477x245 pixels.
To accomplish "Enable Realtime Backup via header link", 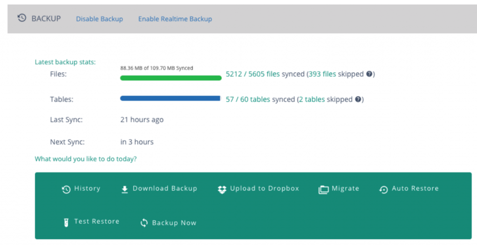I will (x=175, y=19).
